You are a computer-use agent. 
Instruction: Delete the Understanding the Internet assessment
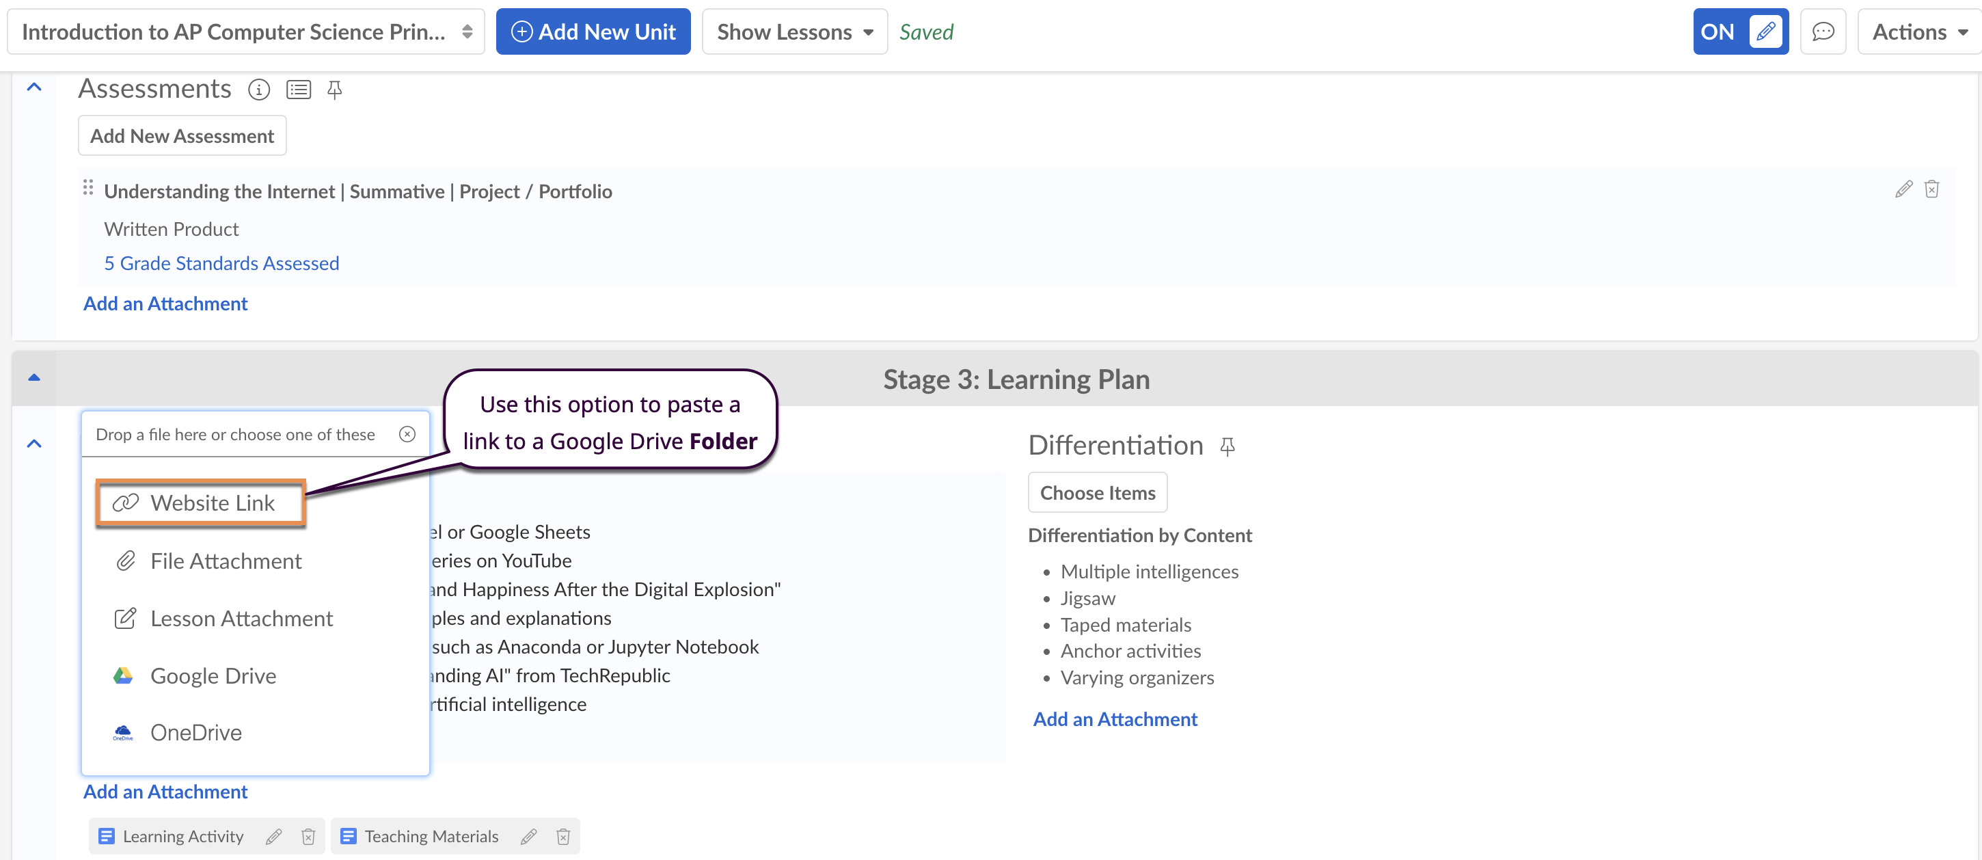click(x=1931, y=189)
